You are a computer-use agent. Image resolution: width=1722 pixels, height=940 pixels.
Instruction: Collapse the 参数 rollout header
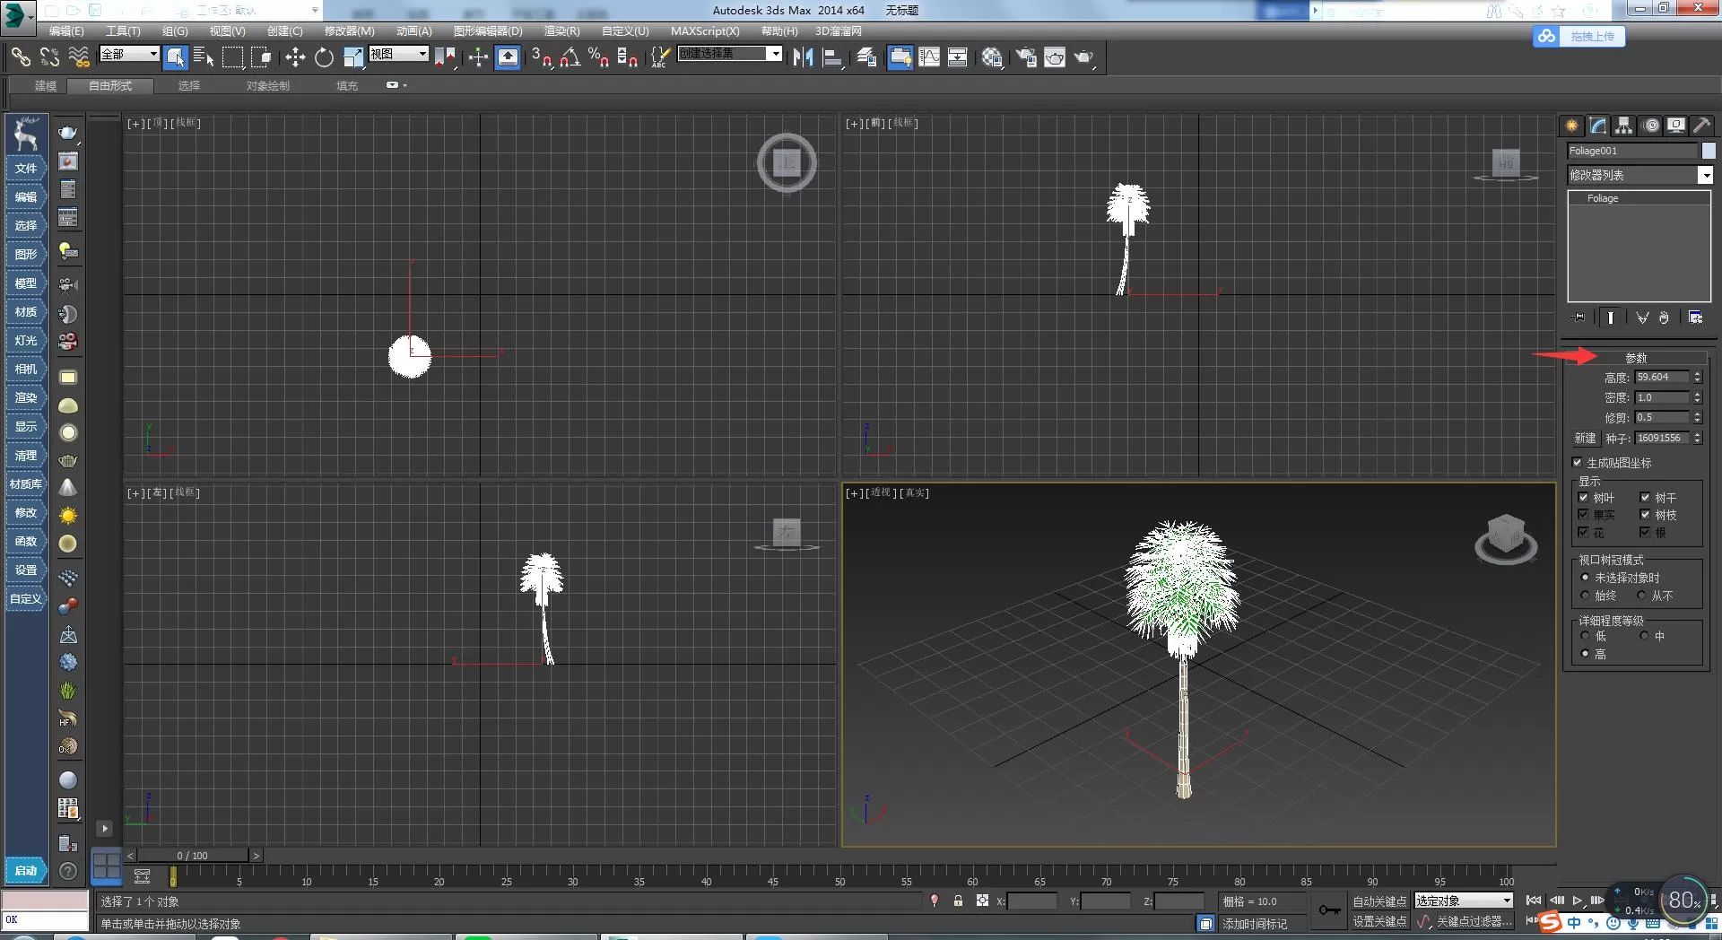click(x=1636, y=357)
